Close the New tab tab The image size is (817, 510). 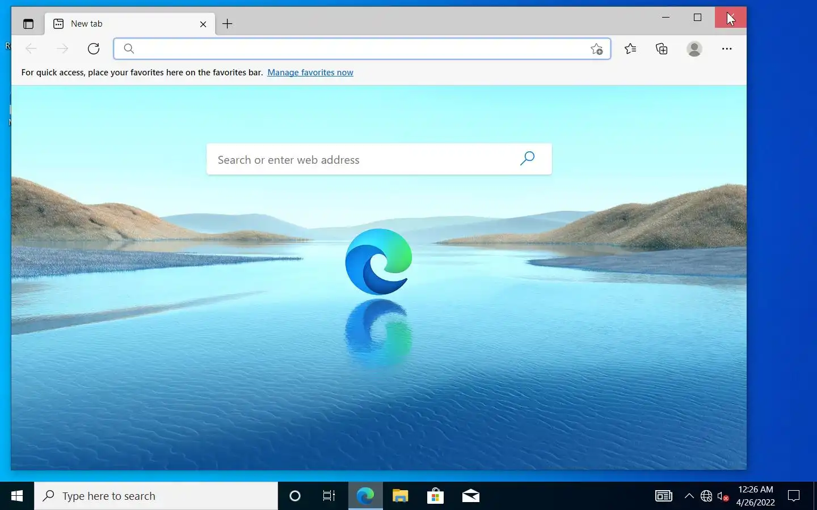[203, 24]
